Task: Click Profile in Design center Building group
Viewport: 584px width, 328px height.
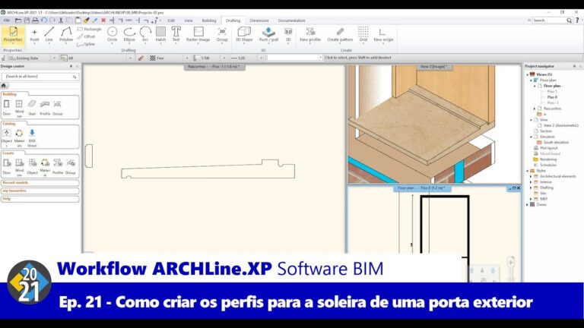Action: pos(45,108)
